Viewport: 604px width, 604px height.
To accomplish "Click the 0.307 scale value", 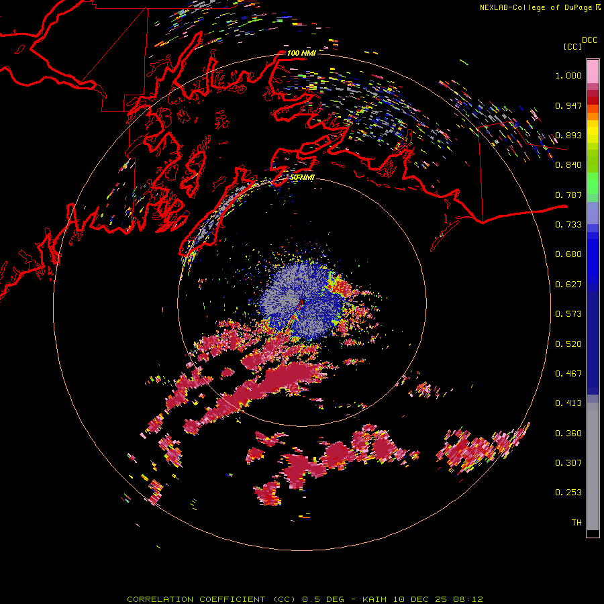I will pos(568,463).
